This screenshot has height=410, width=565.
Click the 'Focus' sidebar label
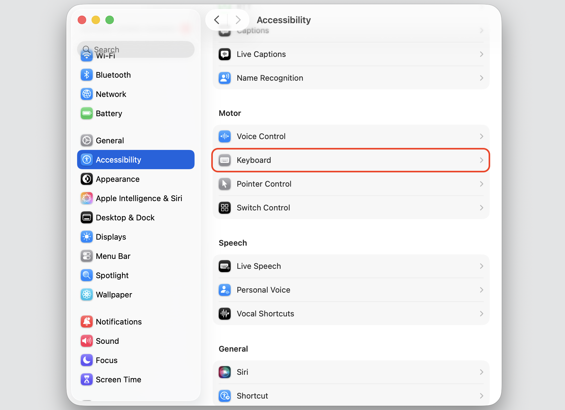tap(107, 360)
